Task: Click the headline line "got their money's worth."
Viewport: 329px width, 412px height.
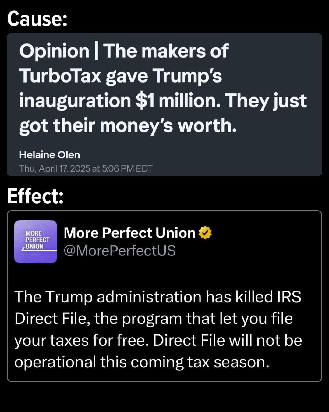Action: (x=128, y=125)
